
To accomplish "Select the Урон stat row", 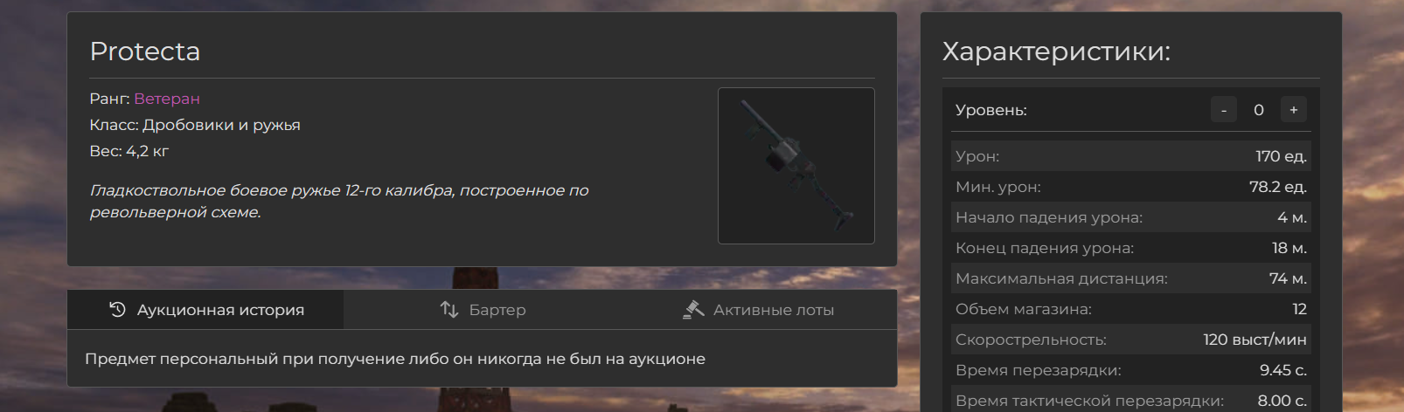I will click(1131, 156).
